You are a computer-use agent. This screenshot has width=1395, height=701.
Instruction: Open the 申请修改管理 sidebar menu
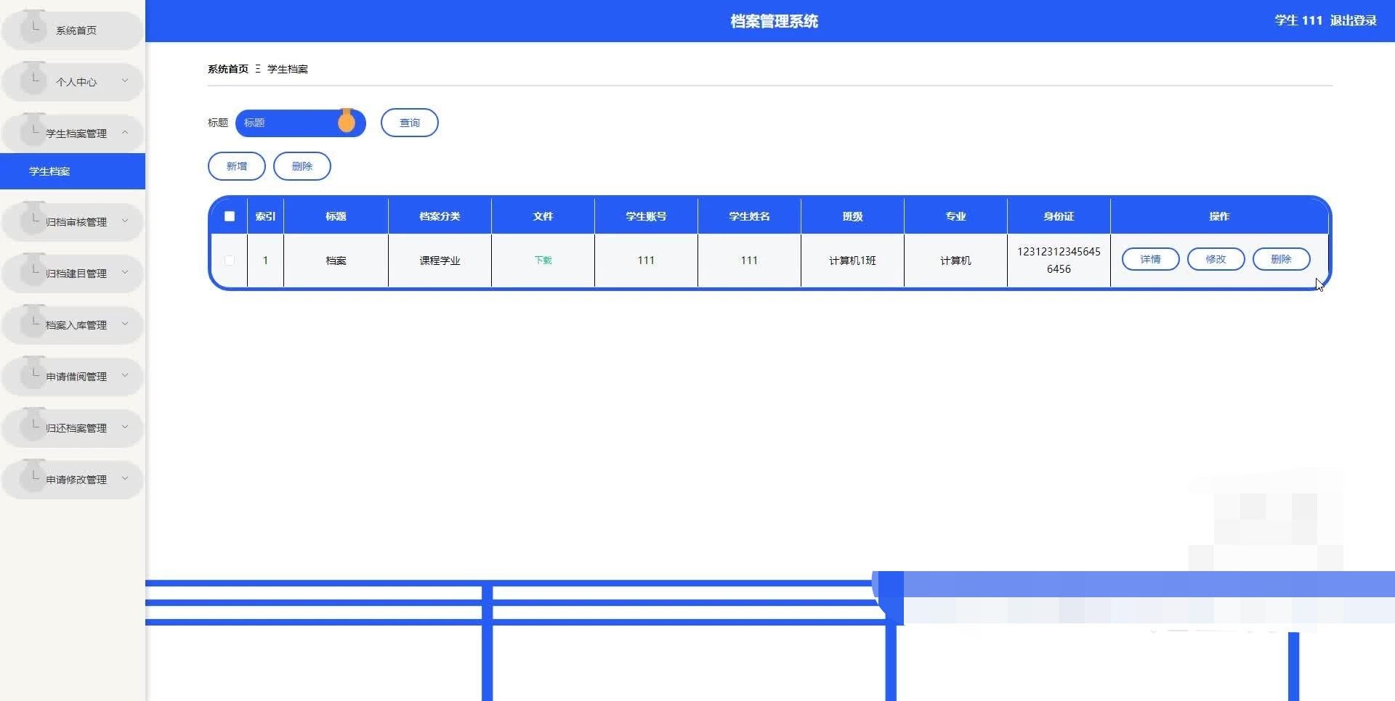(73, 480)
